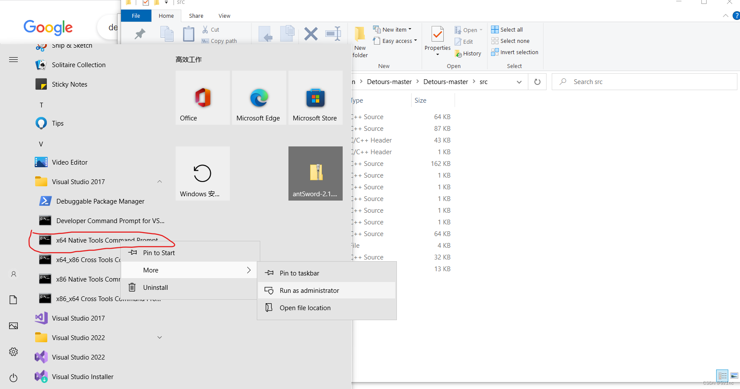Expand Properties dropdown arrow
This screenshot has width=740, height=389.
tap(437, 54)
